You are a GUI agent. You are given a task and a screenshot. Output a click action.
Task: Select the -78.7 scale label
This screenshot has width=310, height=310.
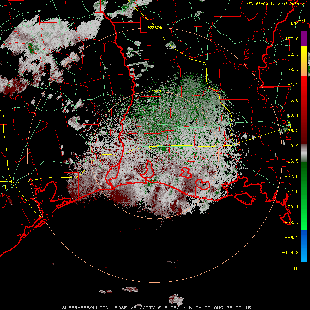(x=292, y=223)
